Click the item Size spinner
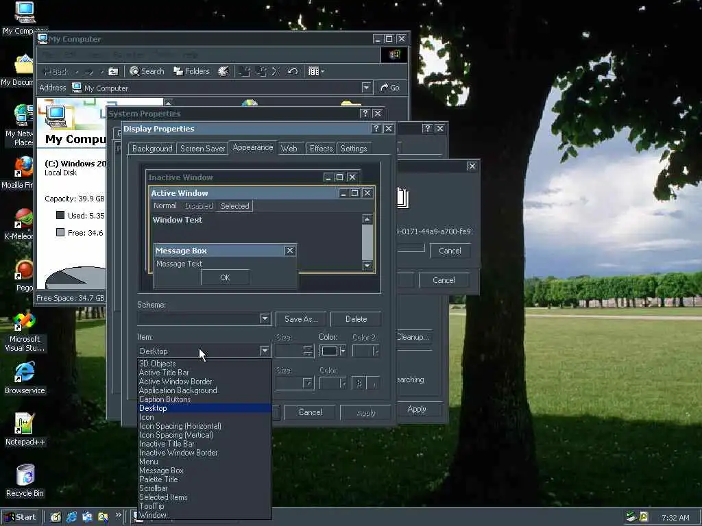Screen dimensions: 702x526 [x=308, y=351]
